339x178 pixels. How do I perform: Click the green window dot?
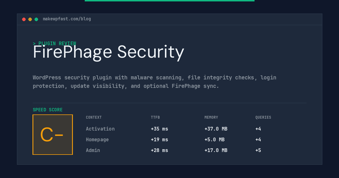point(36,19)
